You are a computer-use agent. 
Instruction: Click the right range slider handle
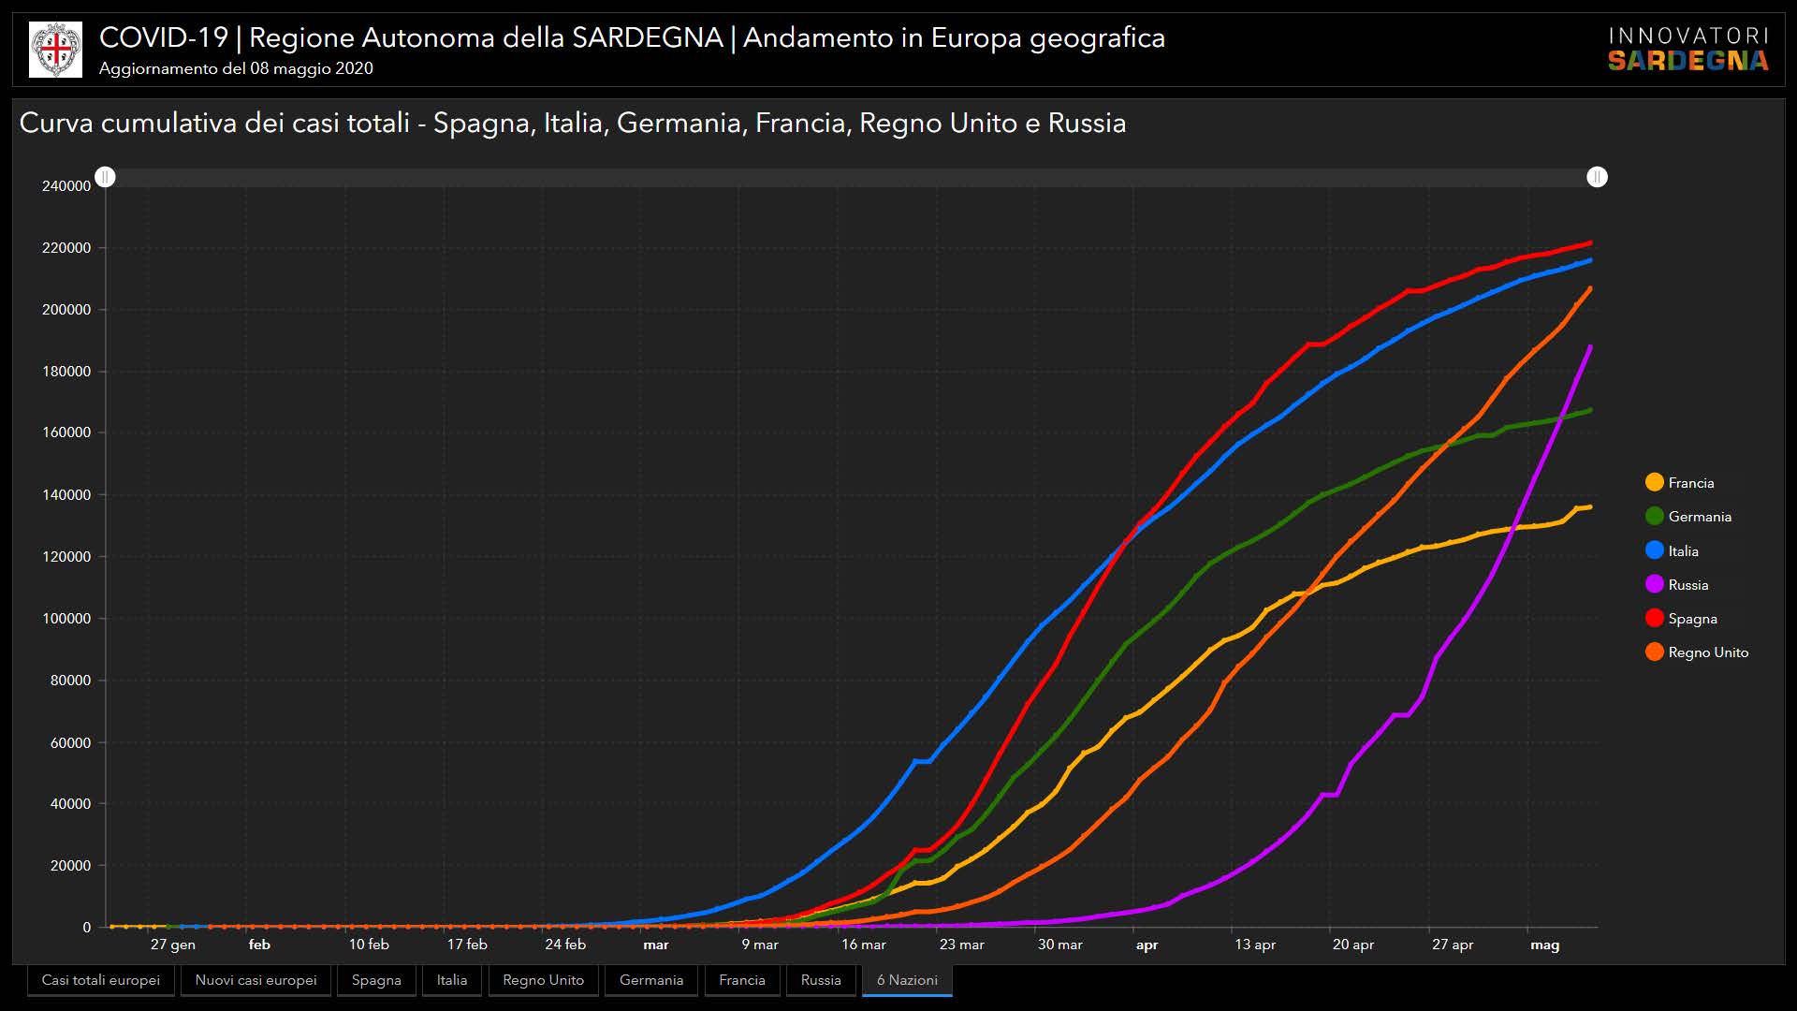point(1597,177)
